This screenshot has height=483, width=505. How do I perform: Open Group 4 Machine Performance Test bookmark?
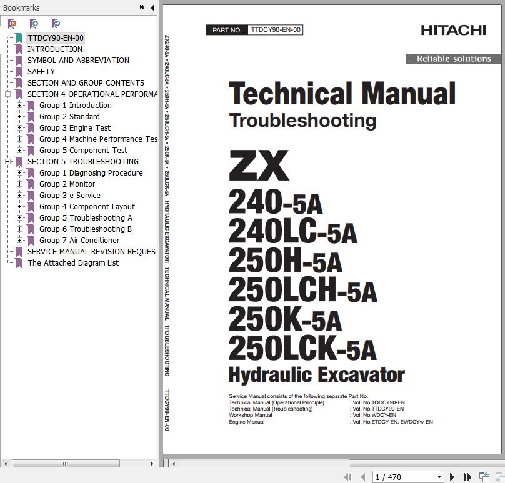point(98,139)
